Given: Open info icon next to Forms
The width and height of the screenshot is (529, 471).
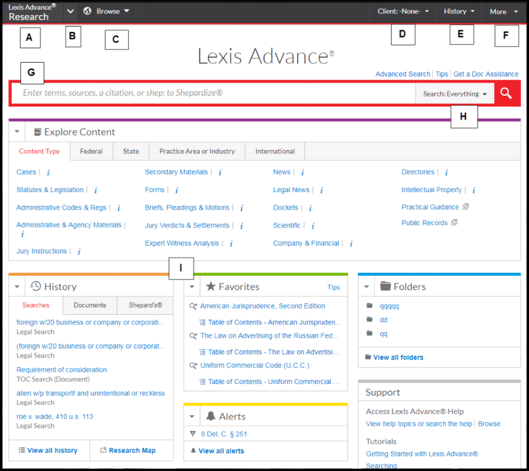Looking at the screenshot, I should [177, 190].
